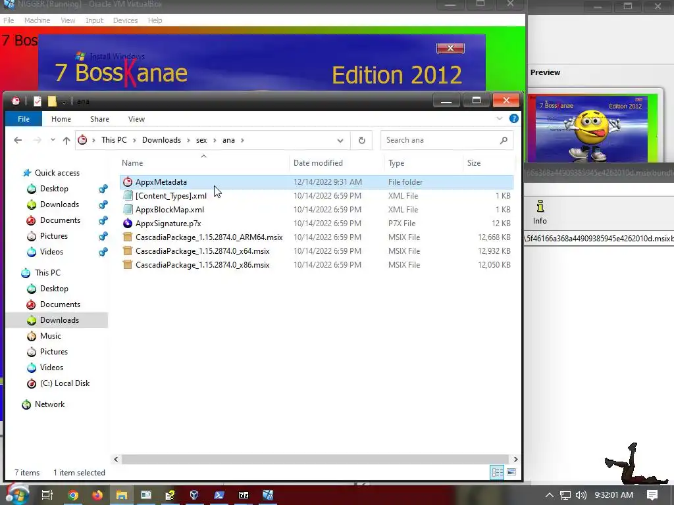The height and width of the screenshot is (505, 674).
Task: Refresh the ana folder
Action: [362, 141]
